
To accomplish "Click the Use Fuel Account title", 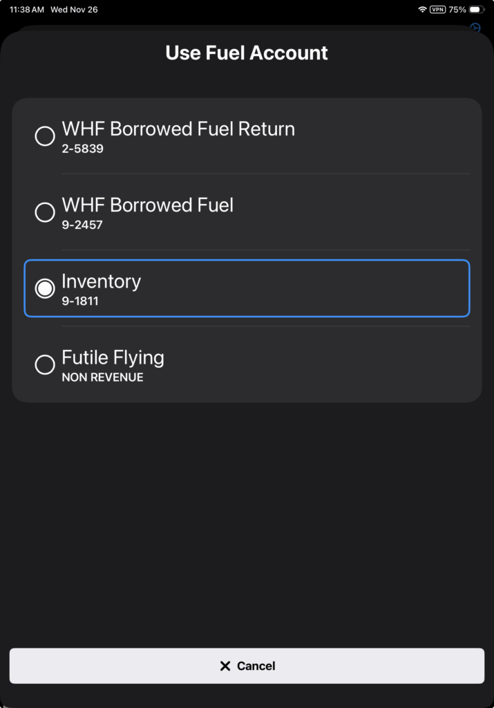I will [x=247, y=53].
